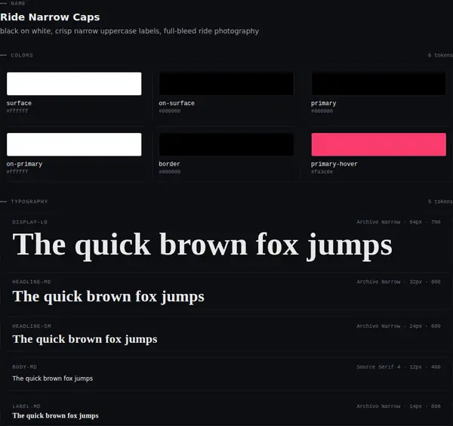Choose the white on-primary color swatch
Image resolution: width=453 pixels, height=426 pixels.
(74, 144)
